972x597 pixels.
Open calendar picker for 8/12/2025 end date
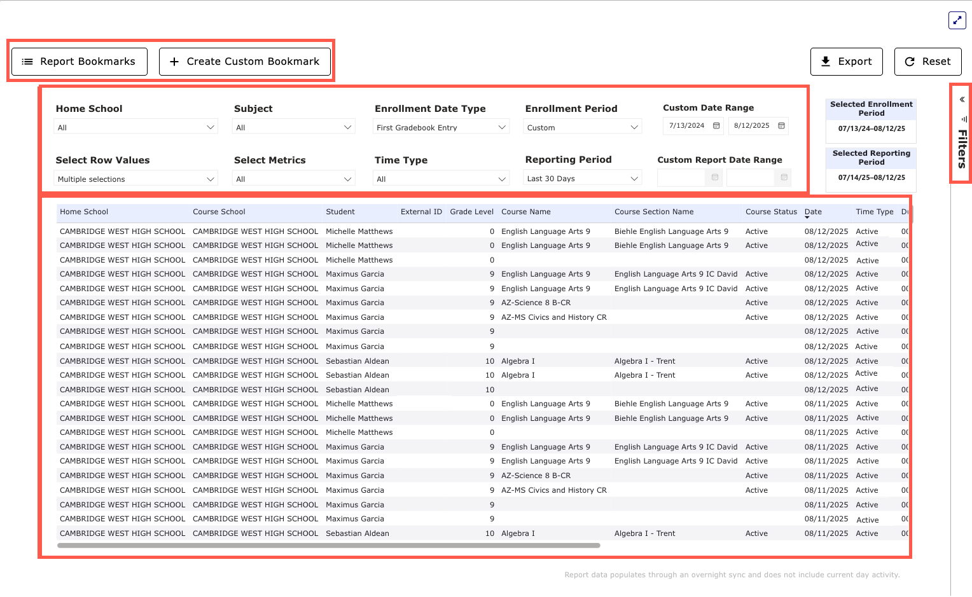click(781, 126)
